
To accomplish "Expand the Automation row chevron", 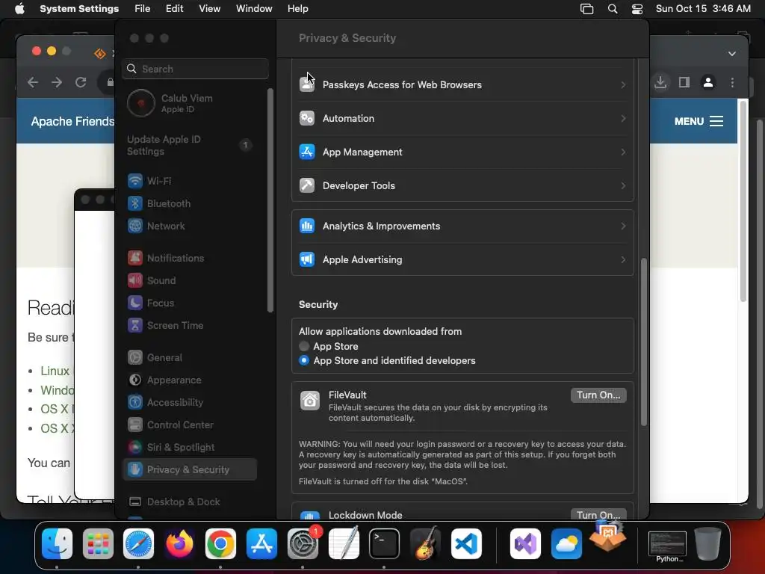I will [623, 119].
